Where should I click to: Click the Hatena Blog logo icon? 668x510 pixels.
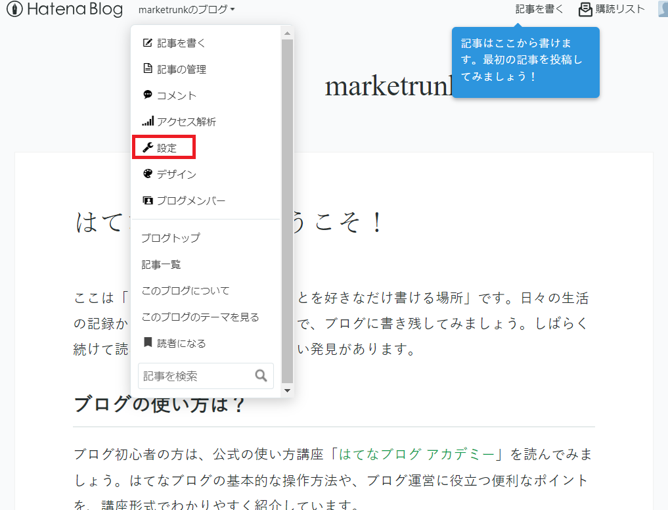click(x=14, y=10)
